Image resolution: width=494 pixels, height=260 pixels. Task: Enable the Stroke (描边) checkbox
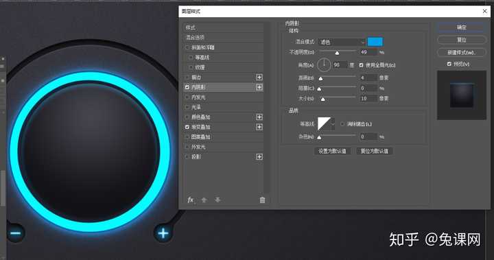187,78
